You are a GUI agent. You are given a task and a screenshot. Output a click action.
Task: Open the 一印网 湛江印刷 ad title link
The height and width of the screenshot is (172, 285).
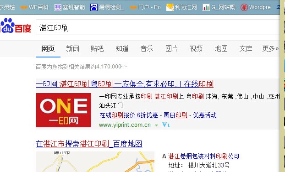[x=125, y=84]
